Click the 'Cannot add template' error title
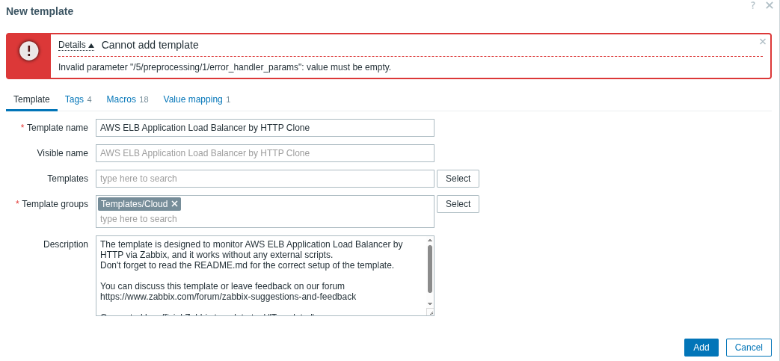The width and height of the screenshot is (780, 361). [150, 45]
